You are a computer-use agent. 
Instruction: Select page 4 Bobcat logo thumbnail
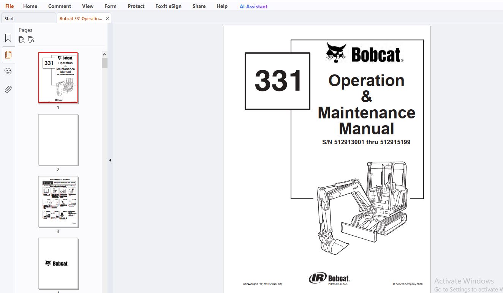(58, 263)
